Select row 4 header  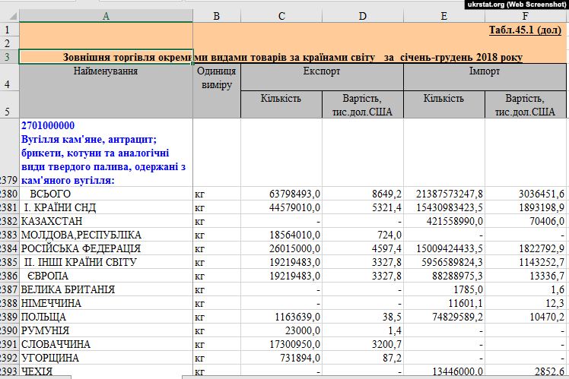[9, 77]
